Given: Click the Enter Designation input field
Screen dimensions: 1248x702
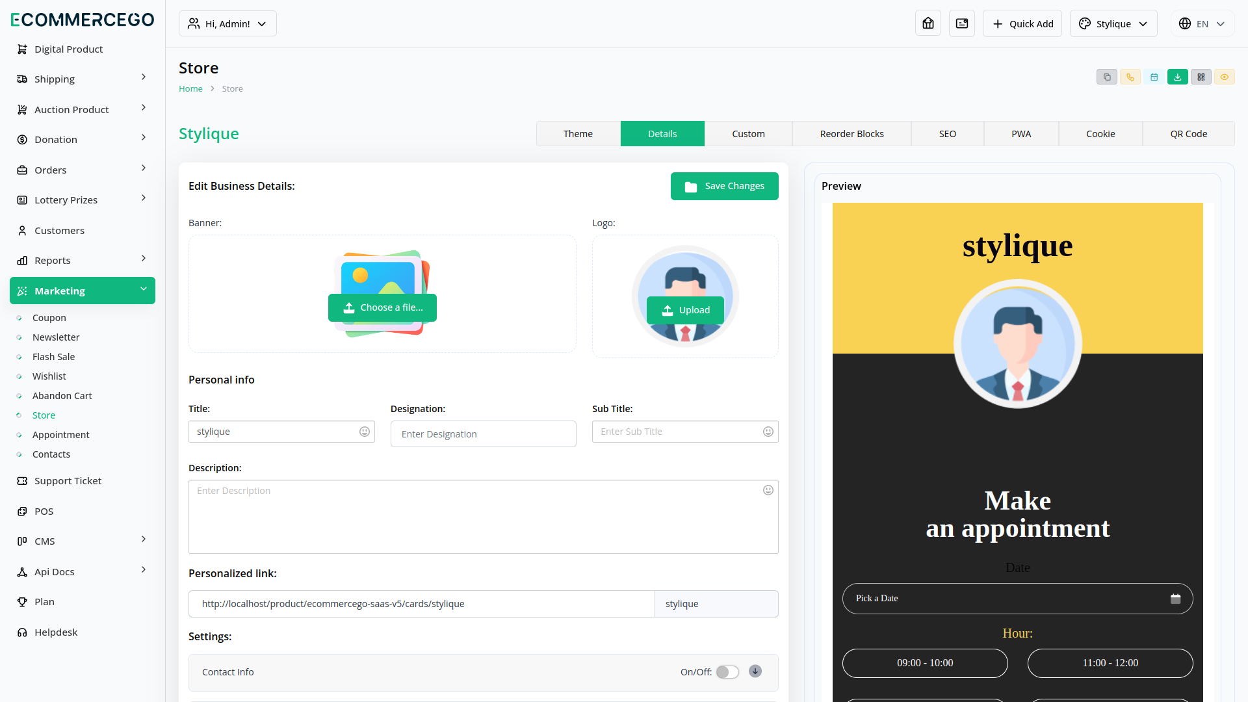Looking at the screenshot, I should click(483, 434).
